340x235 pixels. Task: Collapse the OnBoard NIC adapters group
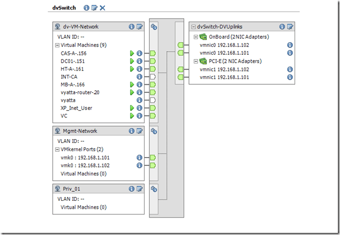pyautogui.click(x=196, y=37)
